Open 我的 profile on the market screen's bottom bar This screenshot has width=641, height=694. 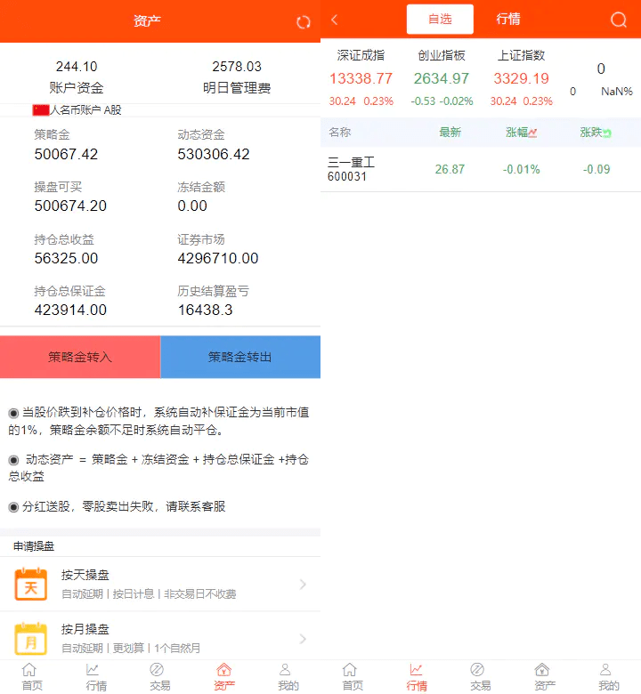click(608, 676)
